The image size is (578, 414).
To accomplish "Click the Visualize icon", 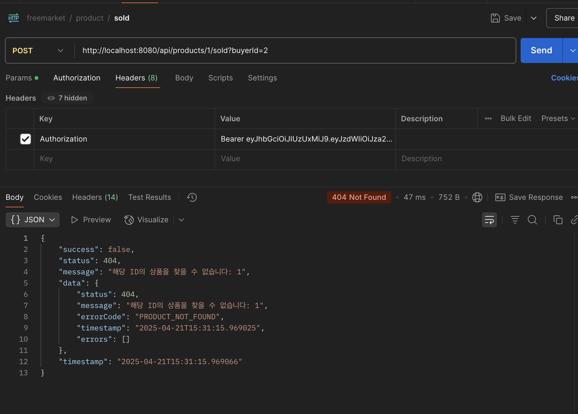I will [x=129, y=220].
